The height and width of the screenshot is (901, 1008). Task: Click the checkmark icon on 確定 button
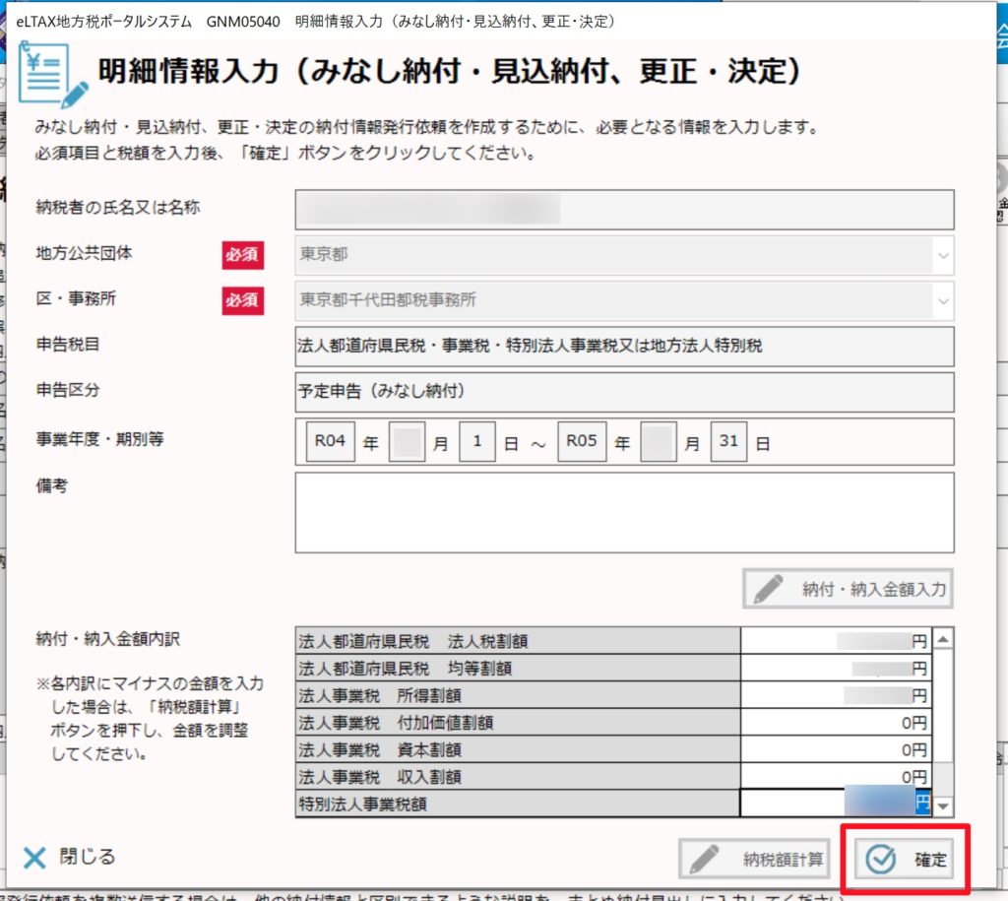click(880, 859)
